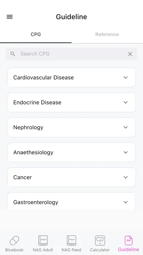The height and width of the screenshot is (255, 143).
Task: Expand the Nephrology chevron
Action: tap(125, 127)
